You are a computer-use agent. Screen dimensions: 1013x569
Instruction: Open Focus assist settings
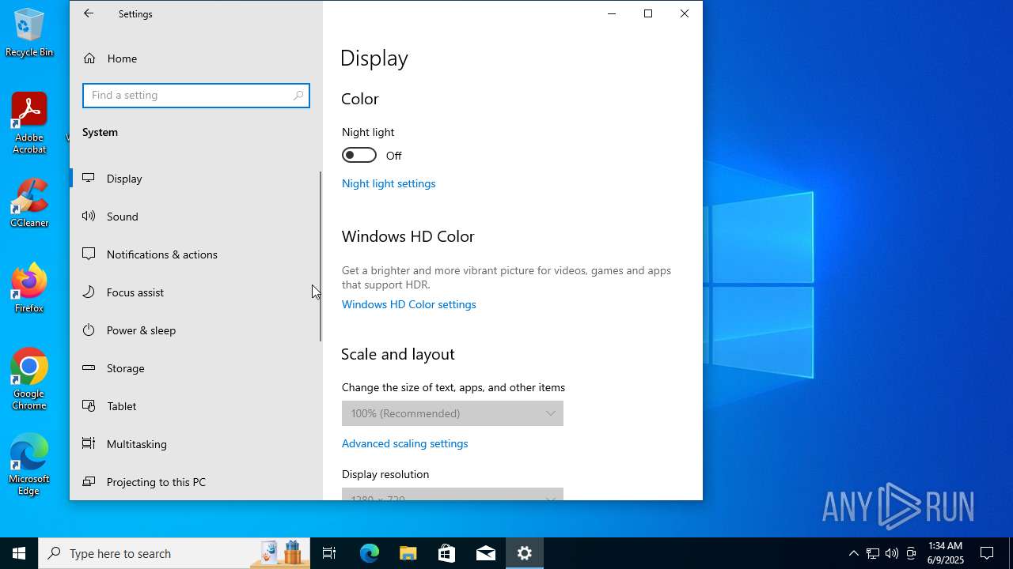pos(195,292)
